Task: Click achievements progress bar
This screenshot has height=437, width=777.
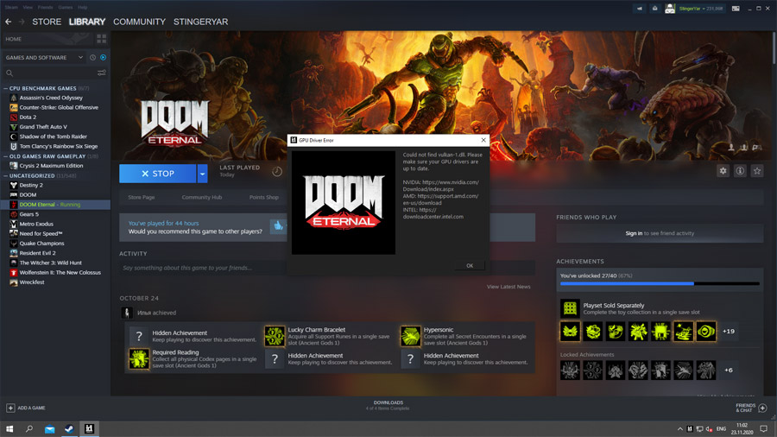Action: point(660,284)
